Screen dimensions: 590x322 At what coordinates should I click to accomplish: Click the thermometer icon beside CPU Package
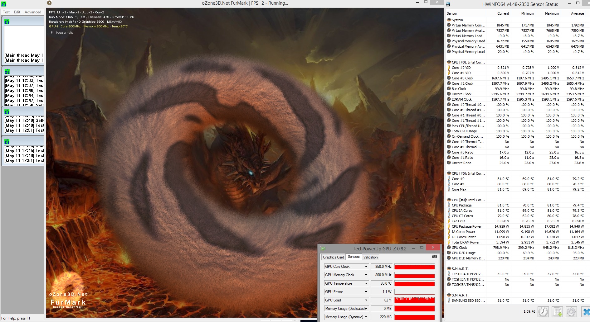[x=449, y=205]
